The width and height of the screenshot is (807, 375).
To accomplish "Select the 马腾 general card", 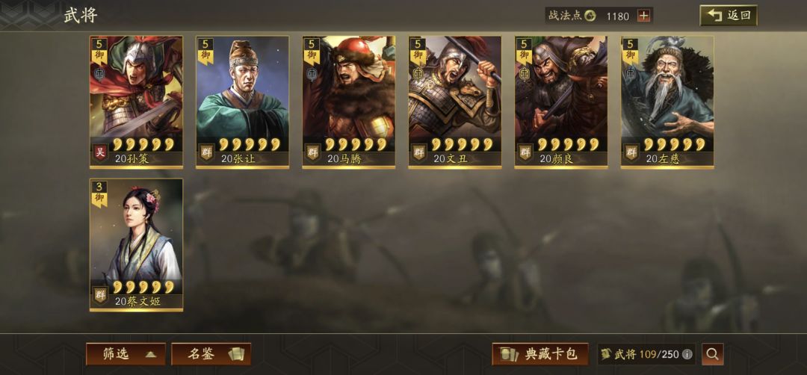I will [349, 102].
